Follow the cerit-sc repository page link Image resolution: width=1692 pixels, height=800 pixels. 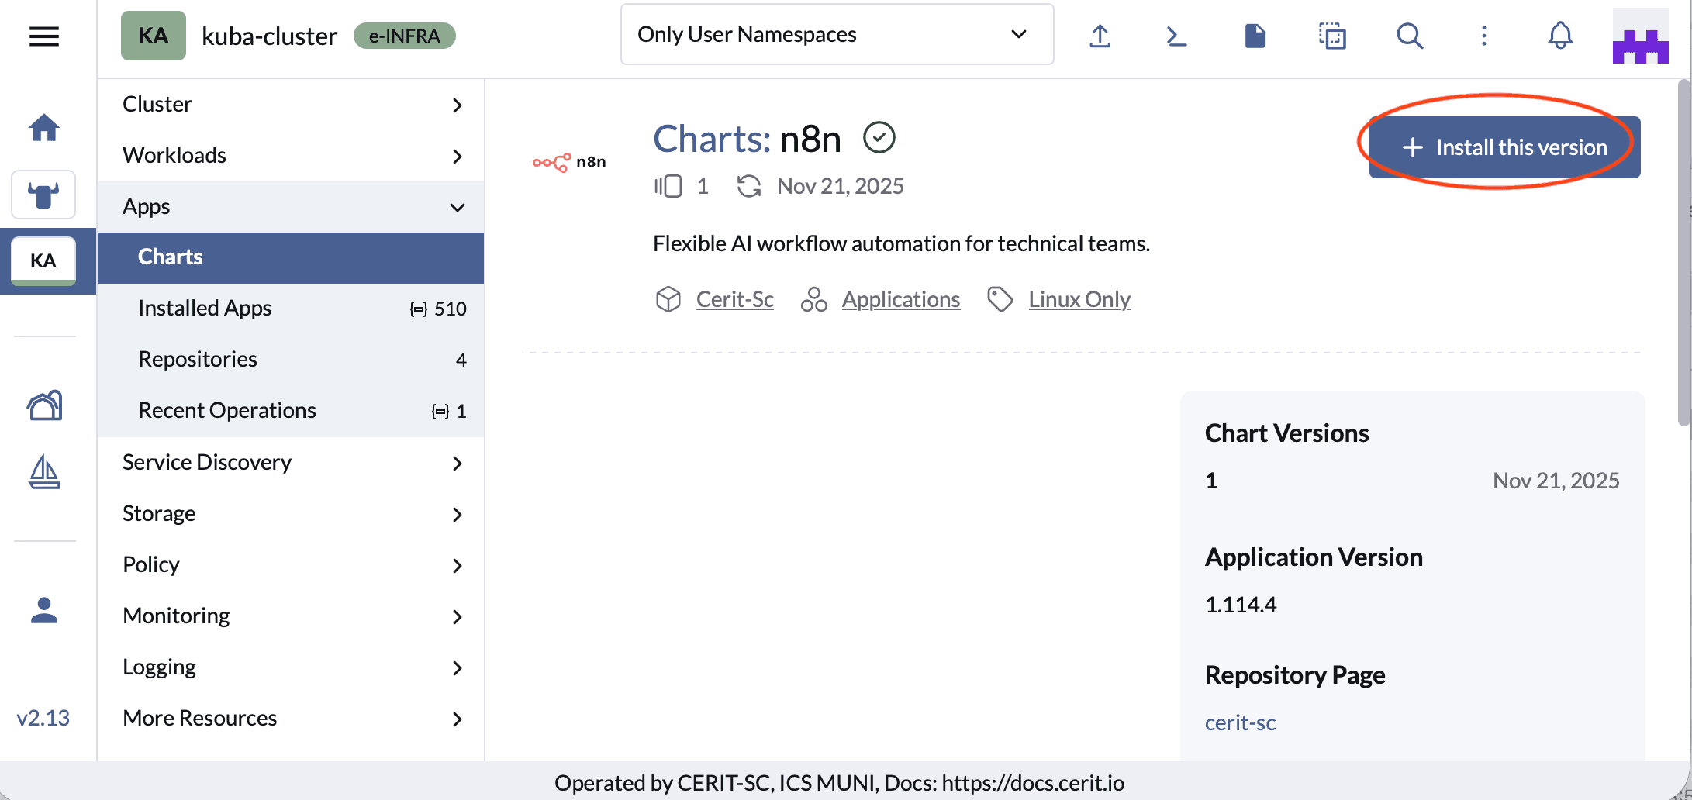(x=1240, y=722)
